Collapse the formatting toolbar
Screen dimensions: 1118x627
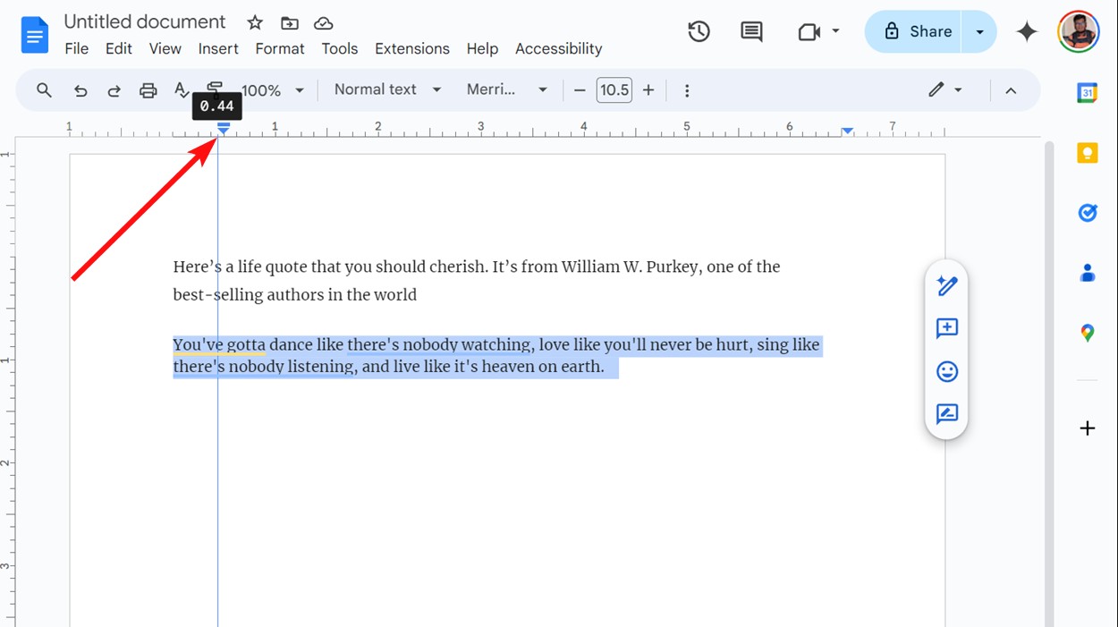pyautogui.click(x=1011, y=89)
